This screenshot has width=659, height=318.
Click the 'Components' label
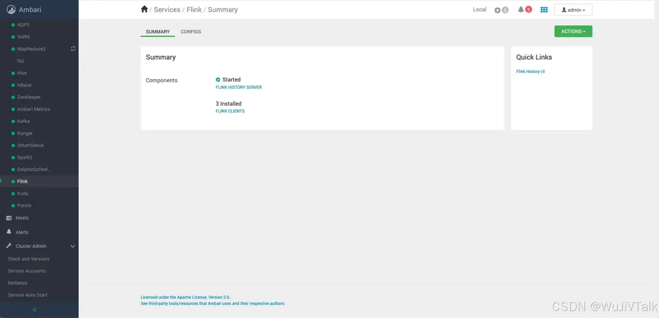point(162,80)
